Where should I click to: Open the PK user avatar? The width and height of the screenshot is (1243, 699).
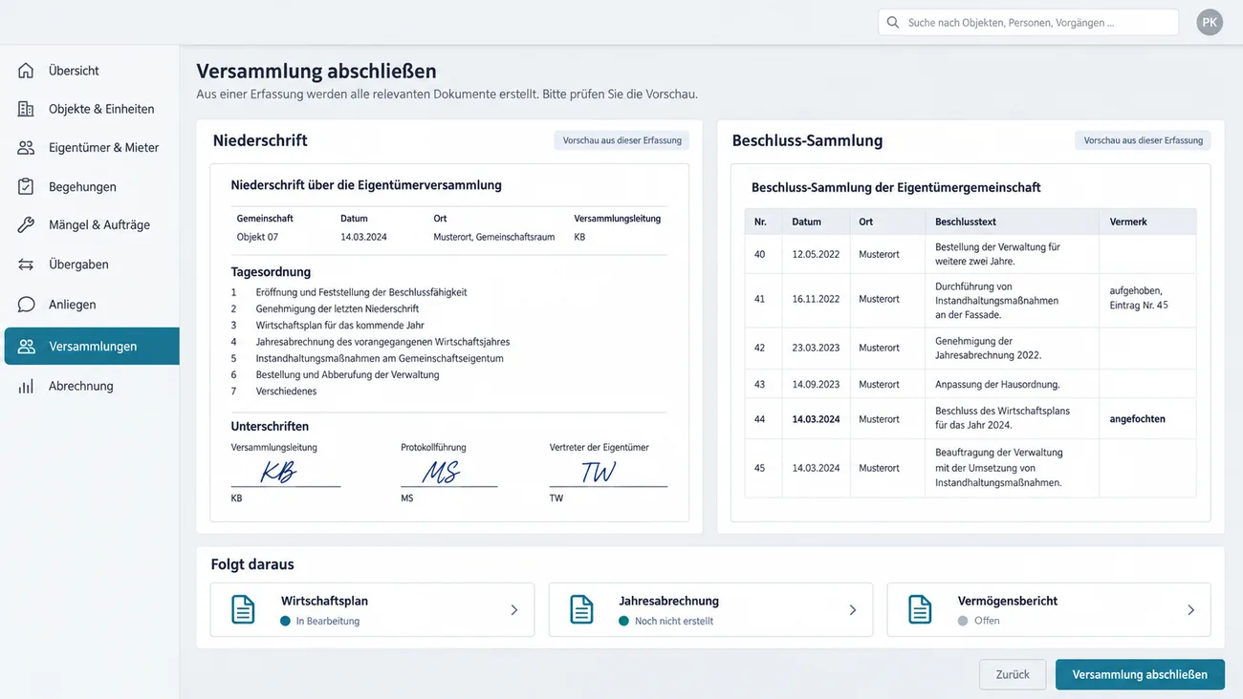[1210, 22]
